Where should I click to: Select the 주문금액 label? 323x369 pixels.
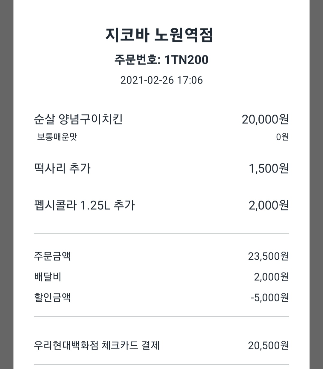tap(52, 256)
